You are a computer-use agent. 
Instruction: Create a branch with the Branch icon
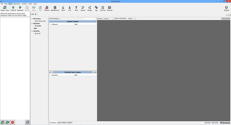coord(83,8)
